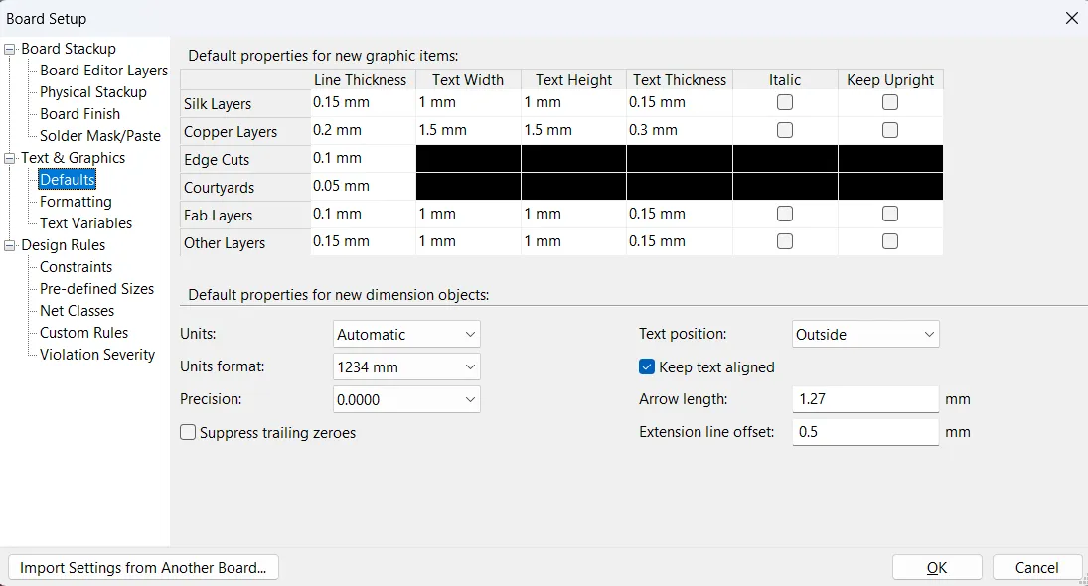Image resolution: width=1088 pixels, height=586 pixels.
Task: Click Import Settings from Another Board button
Action: point(143,568)
